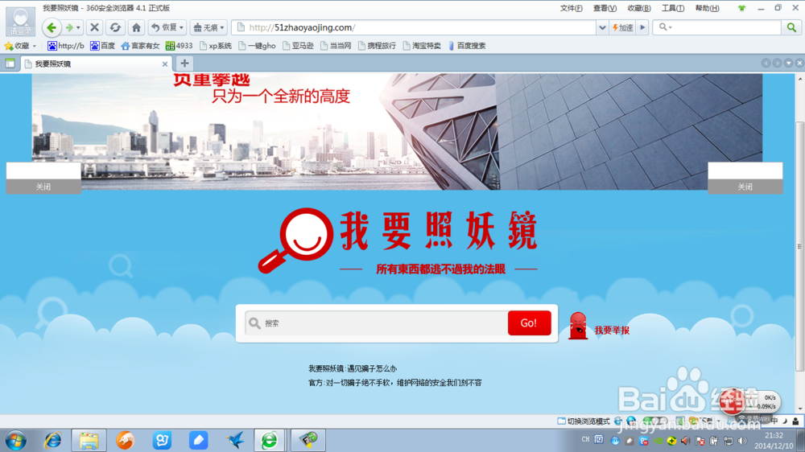Click the forward navigation arrow
Screen dimensions: 805x452
[69, 27]
